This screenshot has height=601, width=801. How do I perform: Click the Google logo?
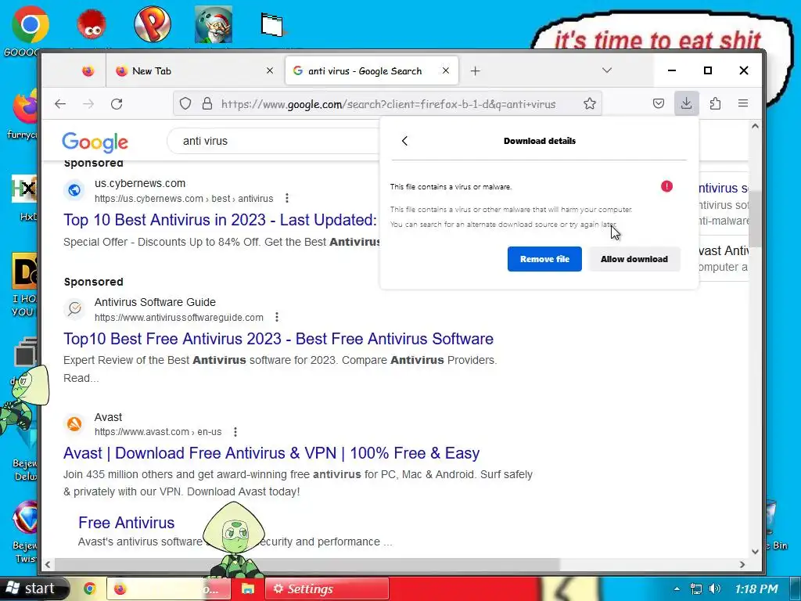point(95,142)
